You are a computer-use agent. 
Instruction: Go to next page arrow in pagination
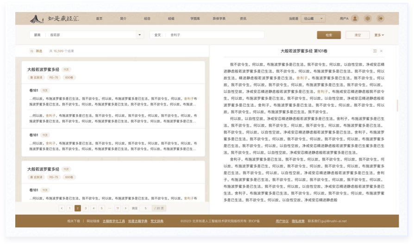coord(125,208)
